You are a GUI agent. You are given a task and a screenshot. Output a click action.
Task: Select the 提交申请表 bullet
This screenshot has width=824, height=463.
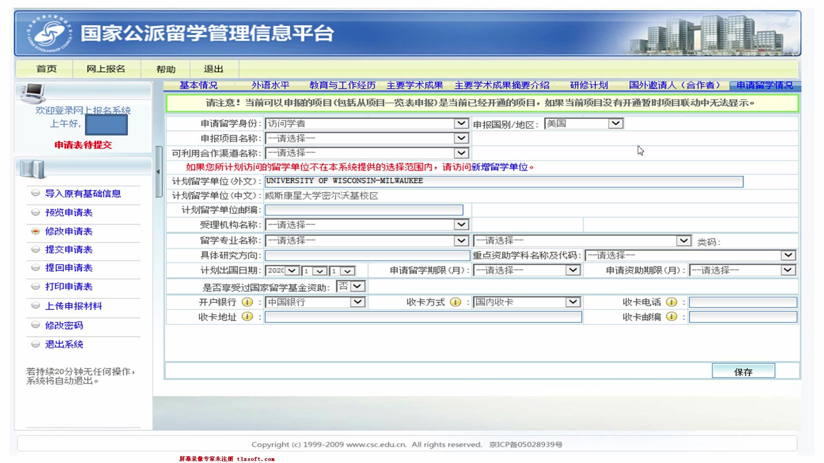36,249
